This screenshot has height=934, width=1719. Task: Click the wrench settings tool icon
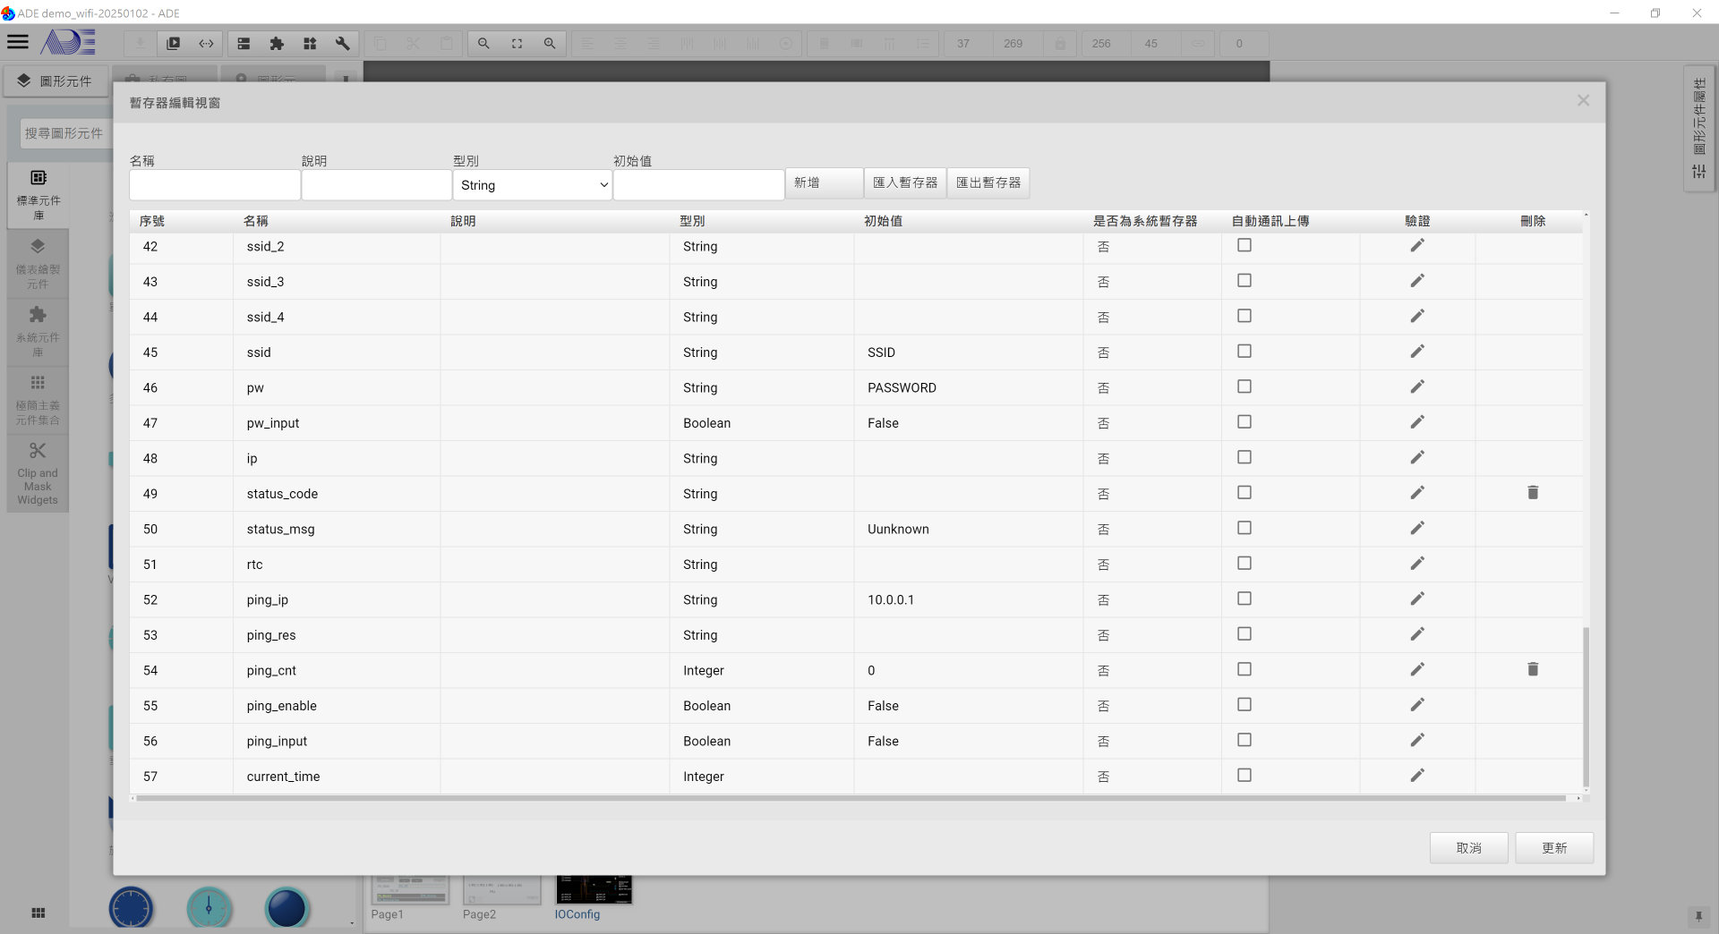(342, 43)
